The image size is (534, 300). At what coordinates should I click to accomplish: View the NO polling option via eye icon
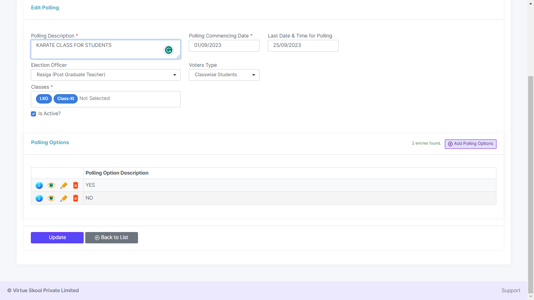pyautogui.click(x=51, y=198)
